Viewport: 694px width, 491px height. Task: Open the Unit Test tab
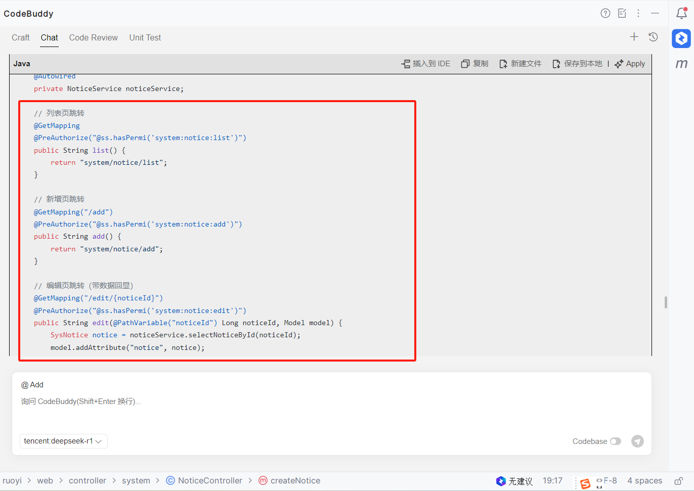tap(145, 38)
